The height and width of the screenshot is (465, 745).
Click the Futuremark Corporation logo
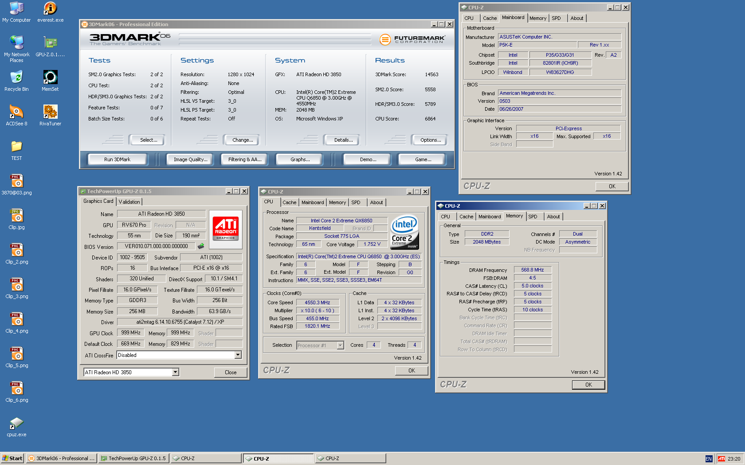click(x=412, y=39)
